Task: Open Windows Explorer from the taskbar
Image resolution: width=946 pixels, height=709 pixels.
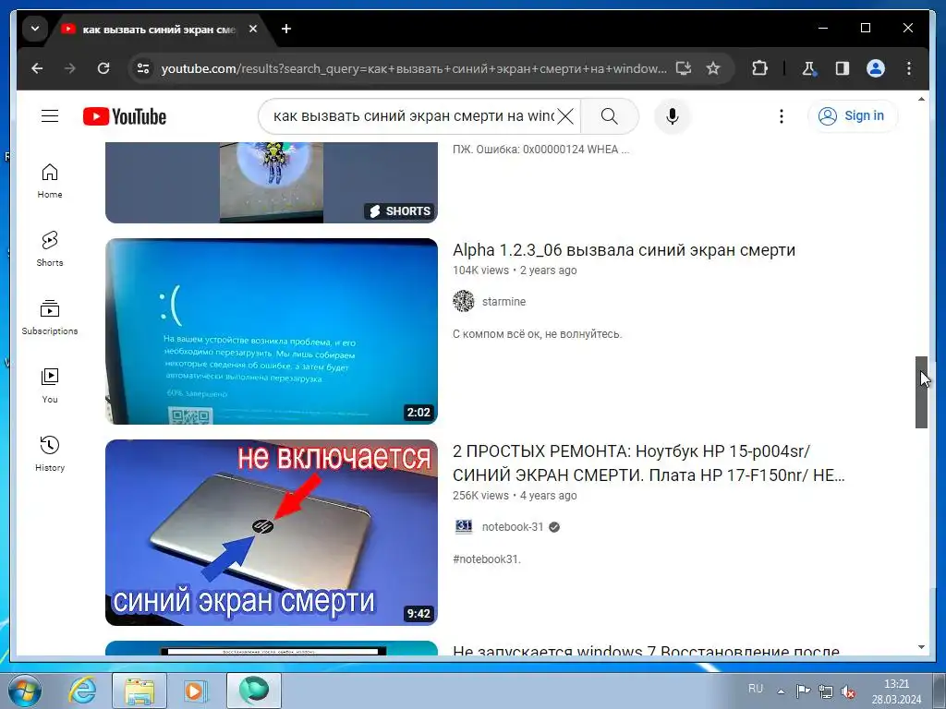Action: click(139, 691)
